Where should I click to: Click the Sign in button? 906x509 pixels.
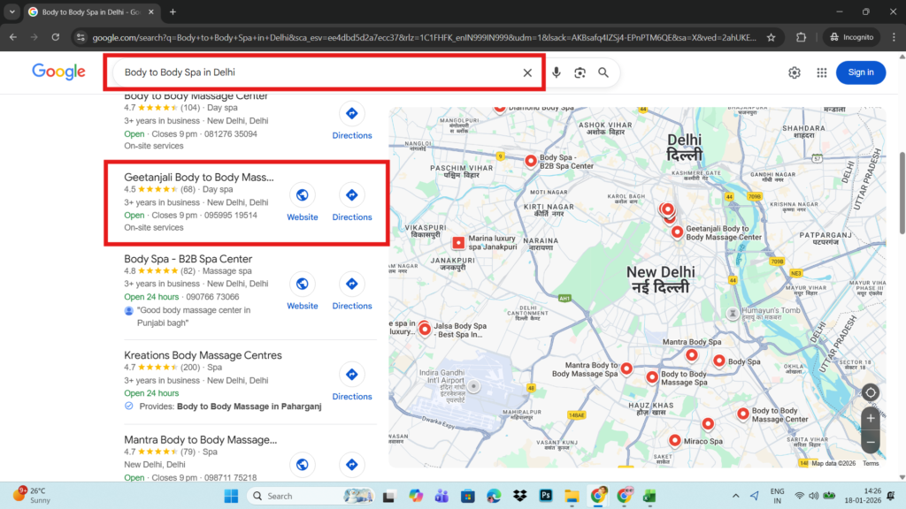860,72
